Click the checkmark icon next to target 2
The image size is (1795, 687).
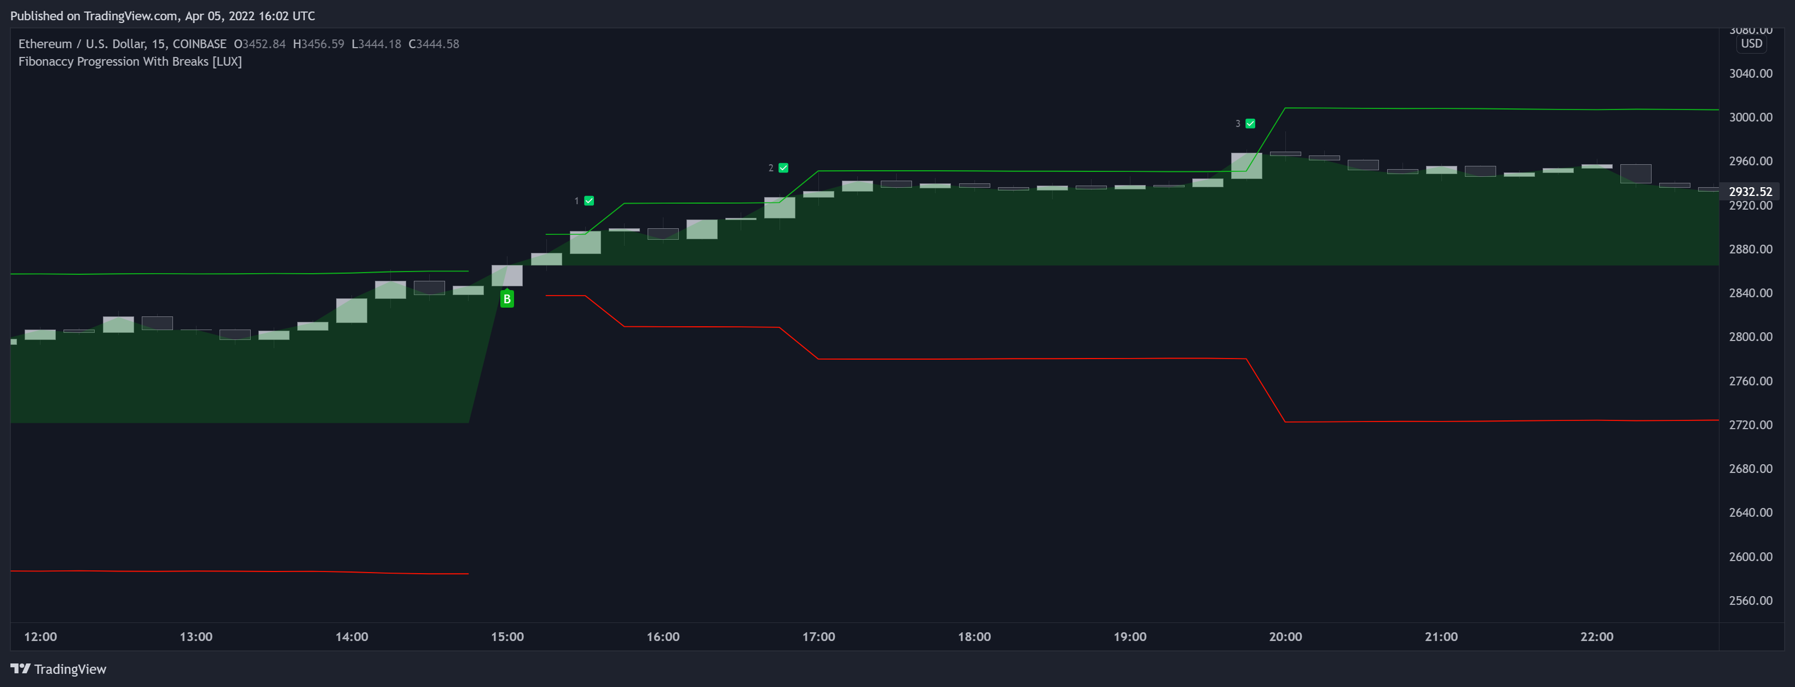[x=783, y=168]
